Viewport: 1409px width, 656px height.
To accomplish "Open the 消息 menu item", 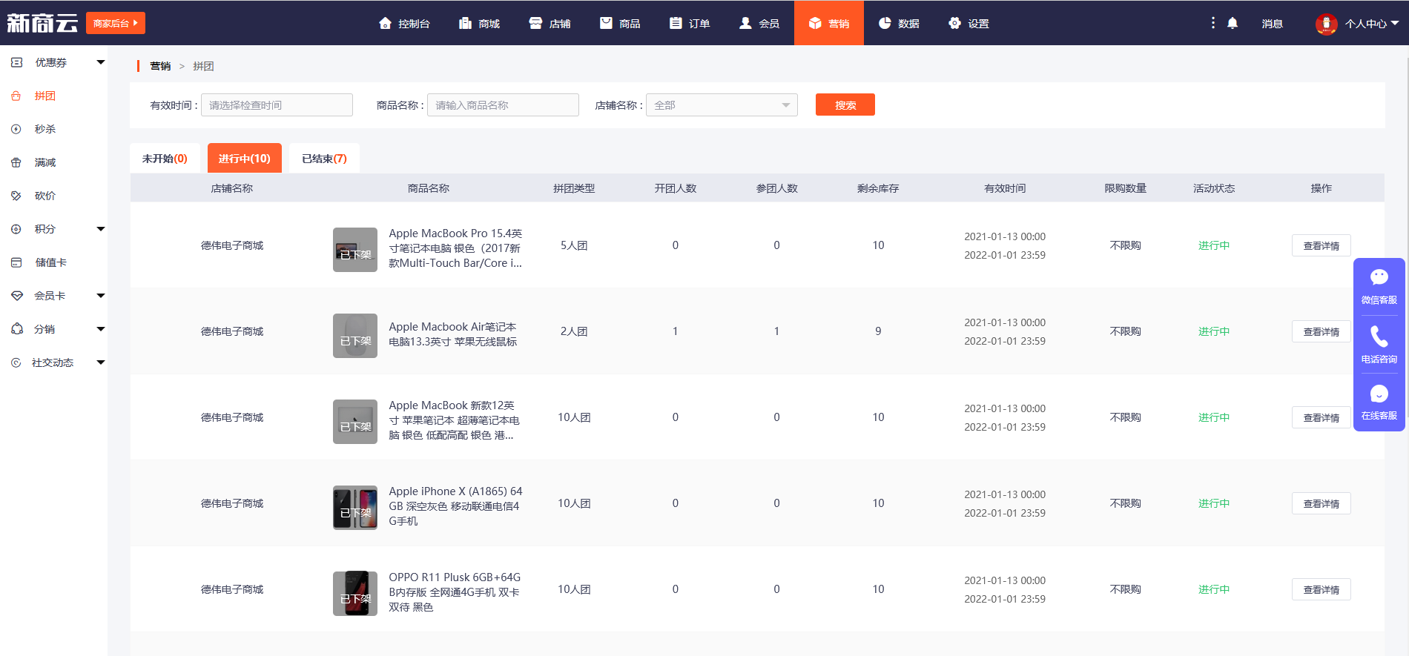I will point(1272,24).
